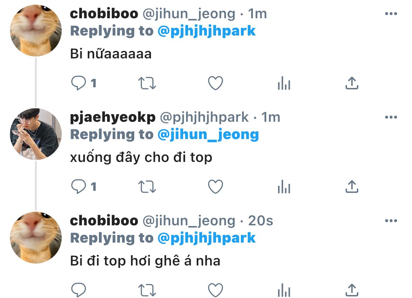Open @jihun_jeong mention link in second tweet

[x=208, y=134]
